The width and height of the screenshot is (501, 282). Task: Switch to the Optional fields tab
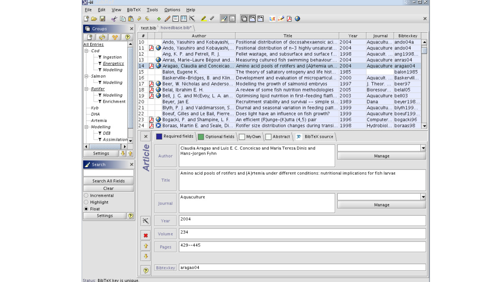(x=216, y=137)
